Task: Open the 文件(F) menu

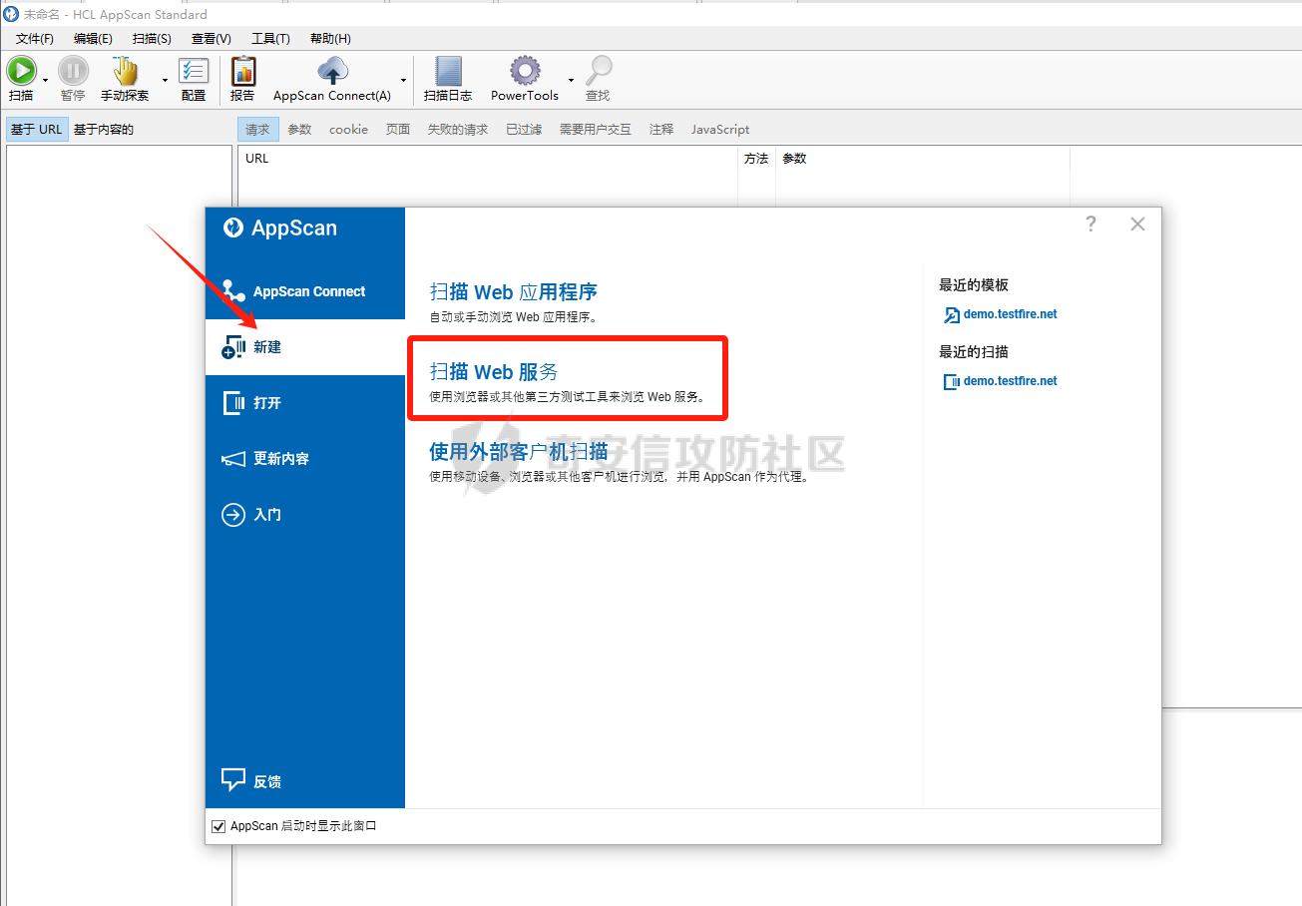Action: click(35, 39)
